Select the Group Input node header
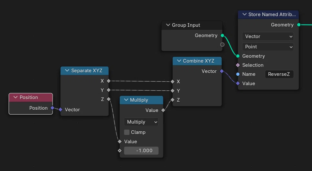Image resolution: width=312 pixels, height=171 pixels. [192, 25]
